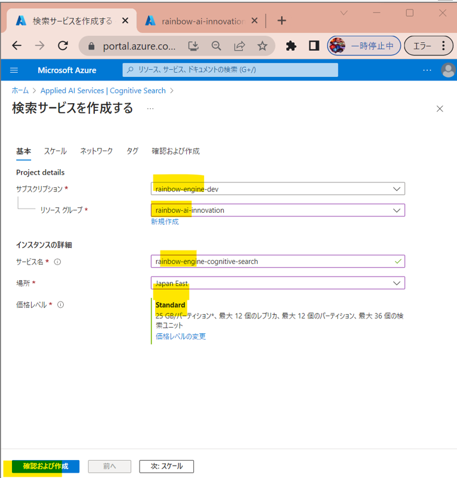Open the Azure portal hamburger menu
This screenshot has height=478, width=457.
pyautogui.click(x=14, y=70)
